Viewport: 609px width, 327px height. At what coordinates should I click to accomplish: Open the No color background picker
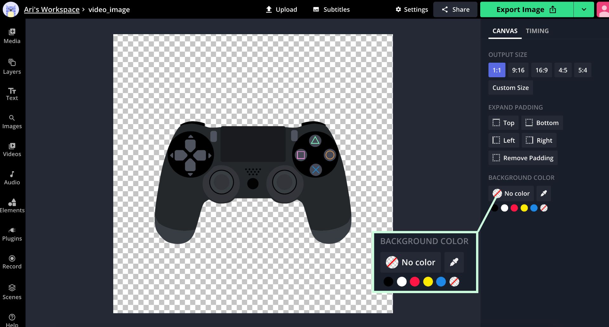[x=511, y=193]
